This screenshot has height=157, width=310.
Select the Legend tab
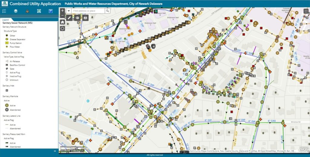tap(5, 20)
